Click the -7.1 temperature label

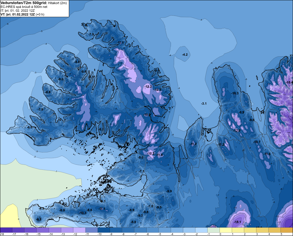point(142,171)
